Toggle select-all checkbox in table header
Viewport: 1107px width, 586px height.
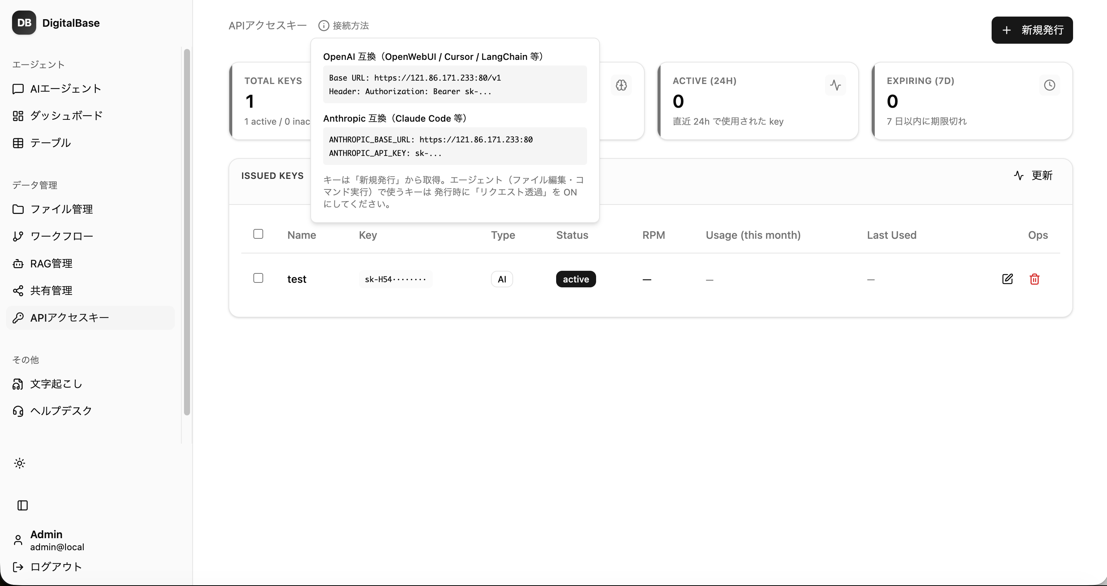(258, 234)
